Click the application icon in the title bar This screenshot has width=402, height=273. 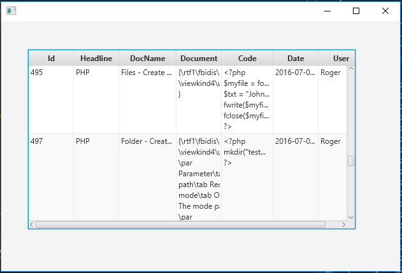click(11, 11)
